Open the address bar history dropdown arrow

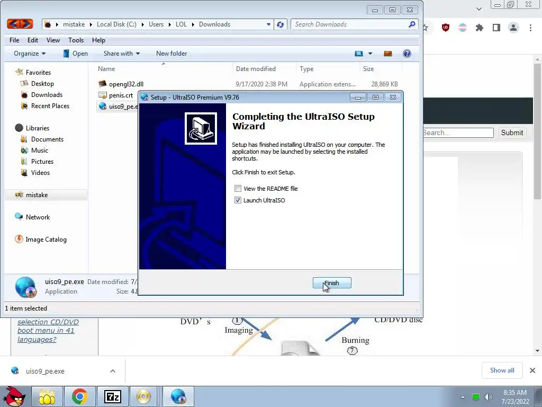[268, 24]
